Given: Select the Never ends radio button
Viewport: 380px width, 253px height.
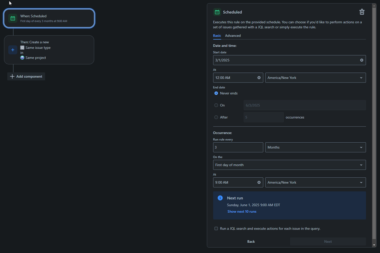Looking at the screenshot, I should tap(216, 93).
